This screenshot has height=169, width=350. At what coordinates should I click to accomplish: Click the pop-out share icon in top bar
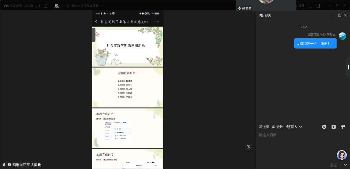[46, 6]
